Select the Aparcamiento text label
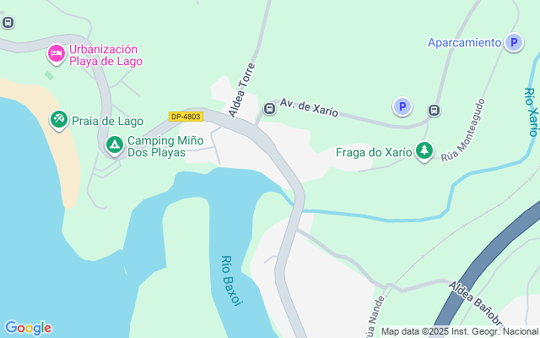Viewport: 540px width, 338px height. 464,42
